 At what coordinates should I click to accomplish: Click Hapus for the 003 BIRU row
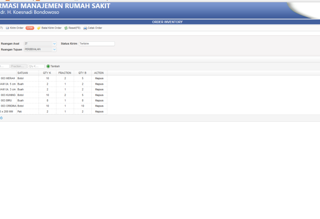(x=99, y=101)
